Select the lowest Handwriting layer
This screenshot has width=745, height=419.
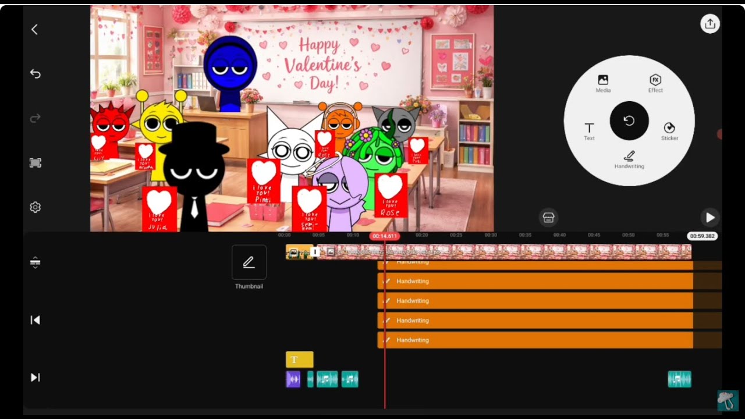(x=535, y=340)
